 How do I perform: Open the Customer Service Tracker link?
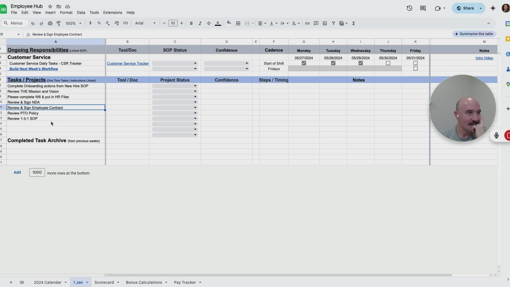click(x=128, y=64)
